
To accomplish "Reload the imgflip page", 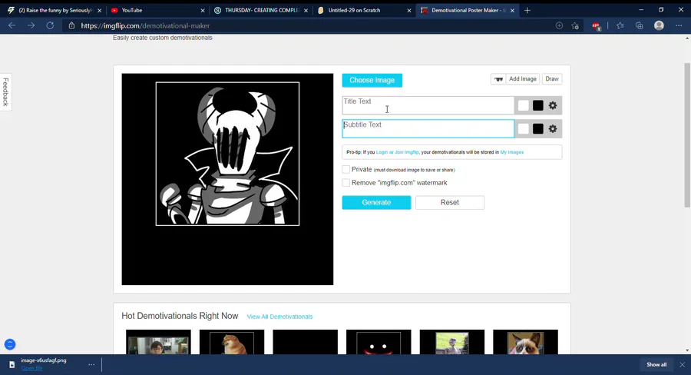I will tap(50, 25).
